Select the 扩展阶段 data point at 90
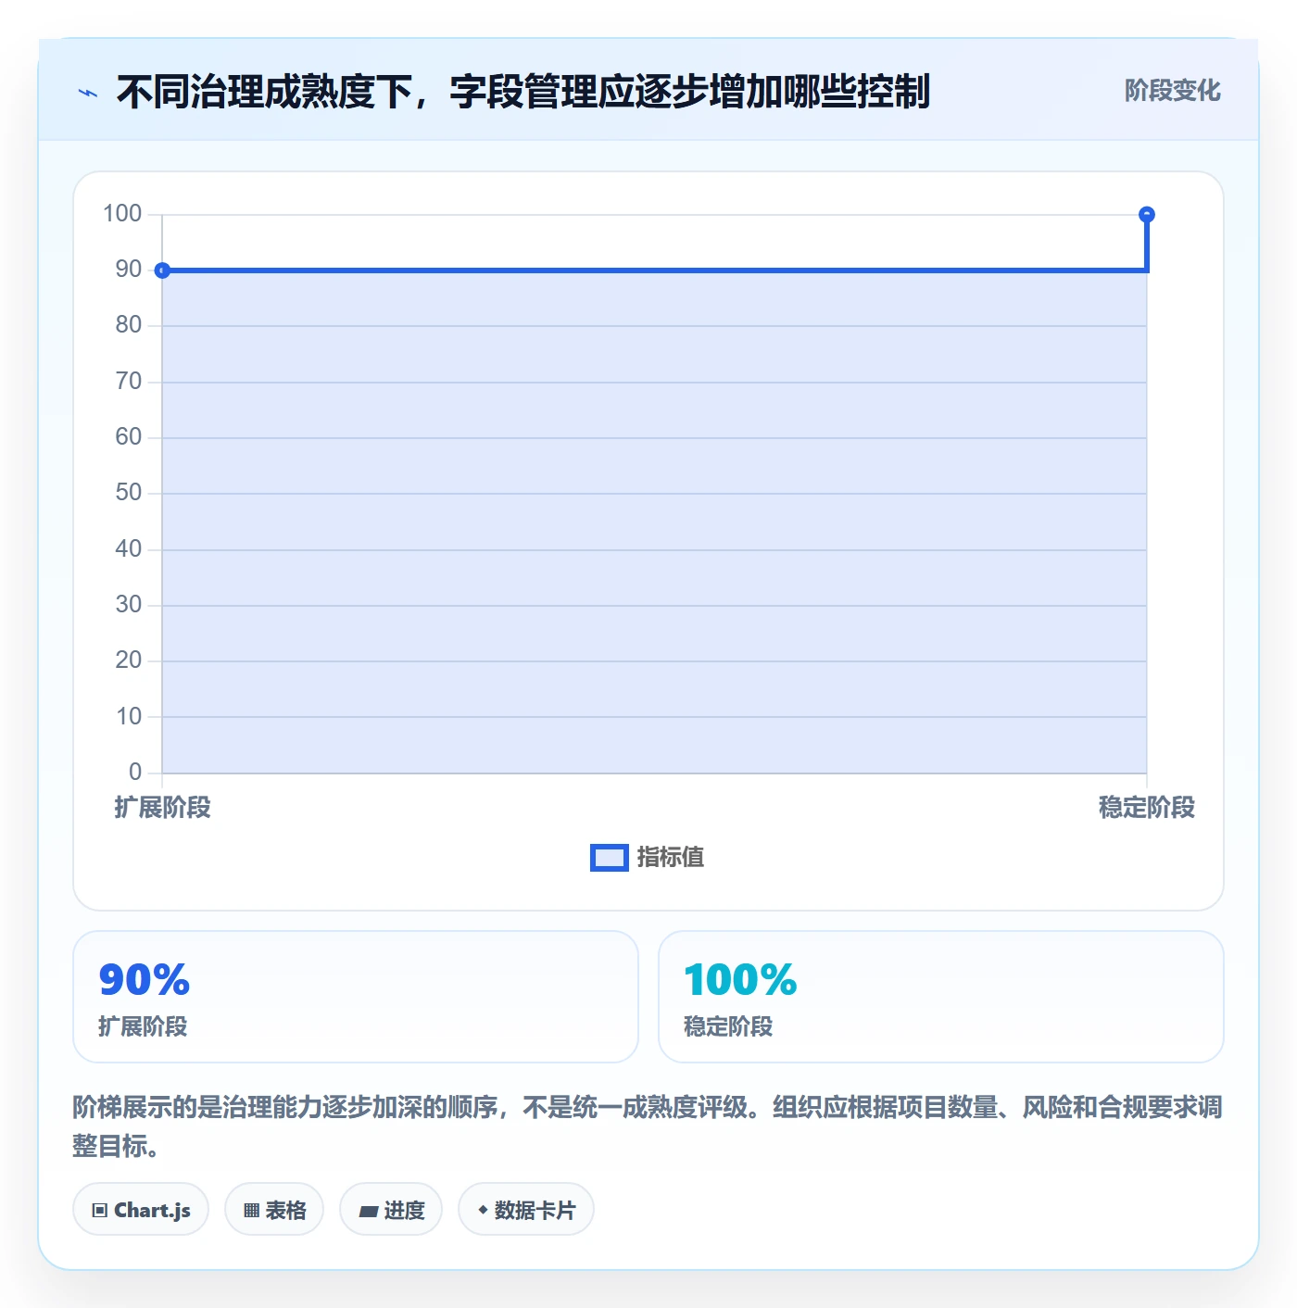Image resolution: width=1297 pixels, height=1308 pixels. point(162,270)
